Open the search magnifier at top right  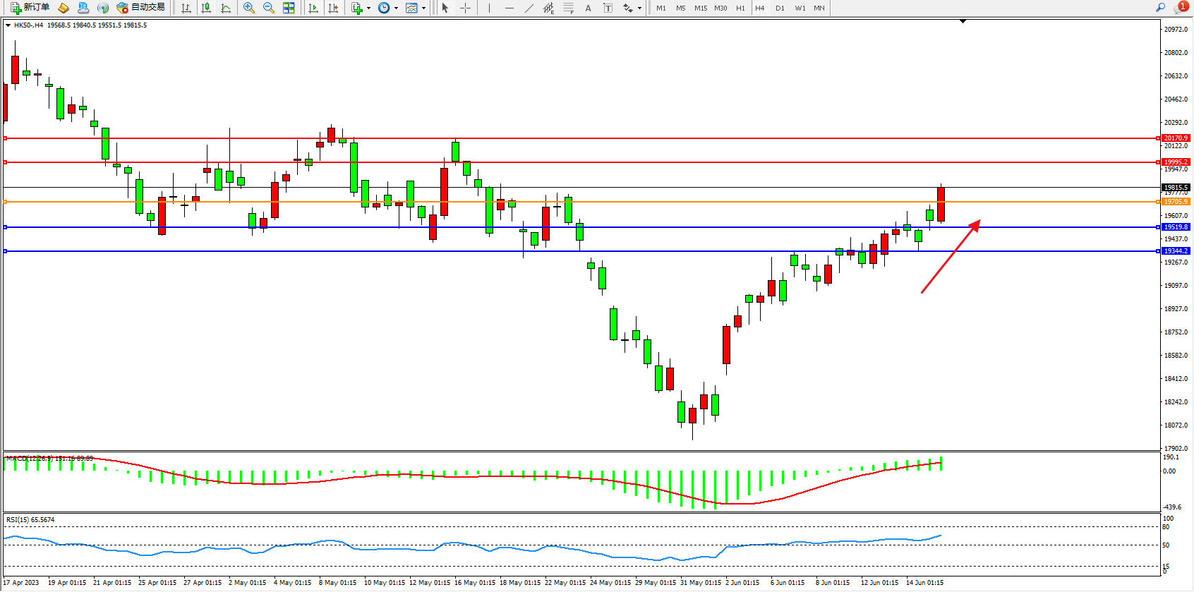pyautogui.click(x=1160, y=8)
